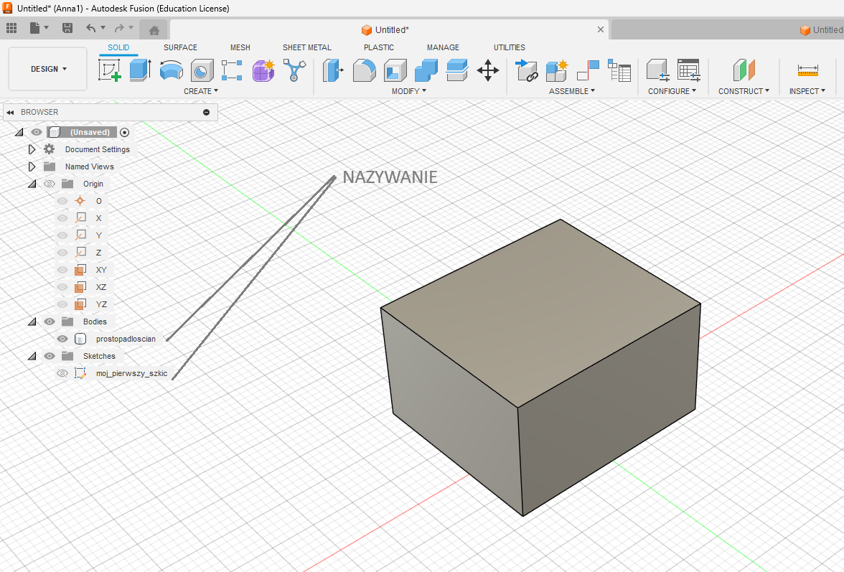Start Create Sketch tool
This screenshot has height=572, width=844.
110,70
